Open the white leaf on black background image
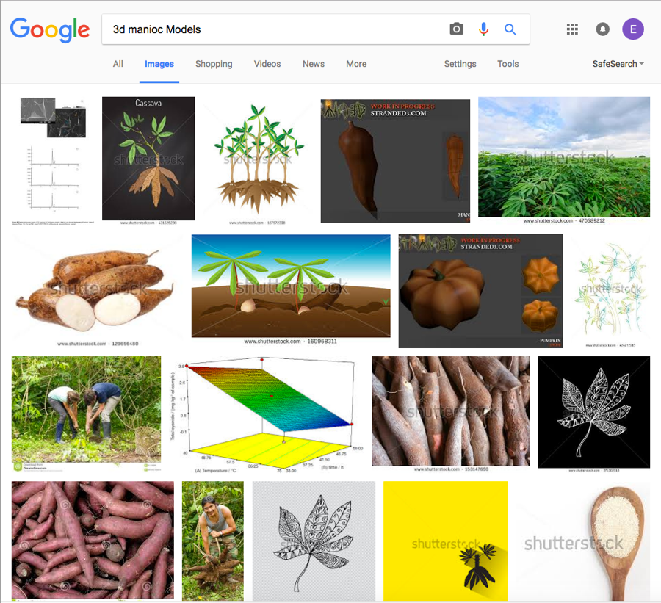Image resolution: width=661 pixels, height=603 pixels. click(593, 414)
